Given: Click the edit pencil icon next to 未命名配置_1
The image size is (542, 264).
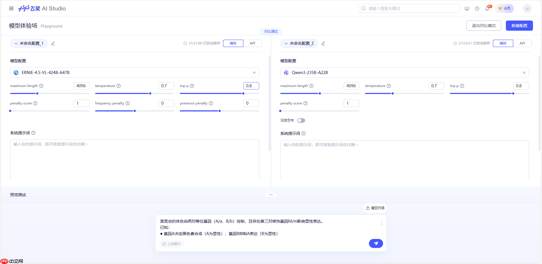Looking at the screenshot, I should 53,43.
